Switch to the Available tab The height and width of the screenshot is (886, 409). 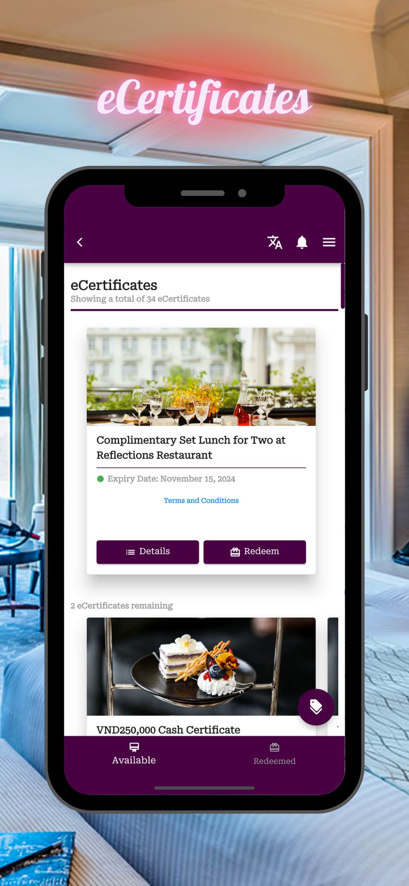[x=134, y=754]
